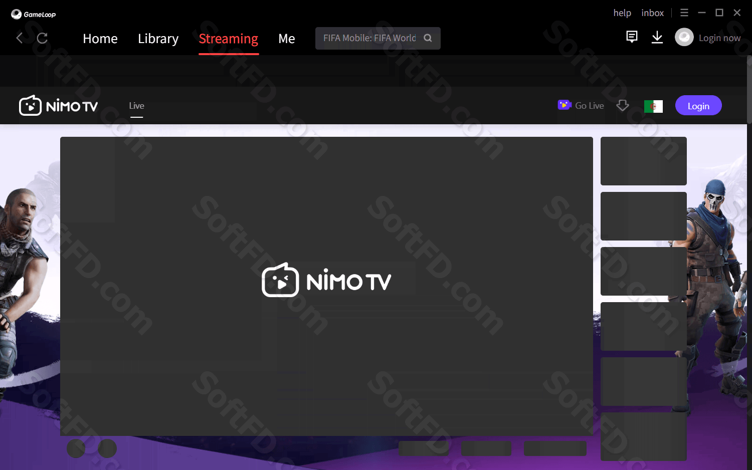The width and height of the screenshot is (752, 470).
Task: Select the first stream thumbnail in sidebar
Action: tap(644, 161)
